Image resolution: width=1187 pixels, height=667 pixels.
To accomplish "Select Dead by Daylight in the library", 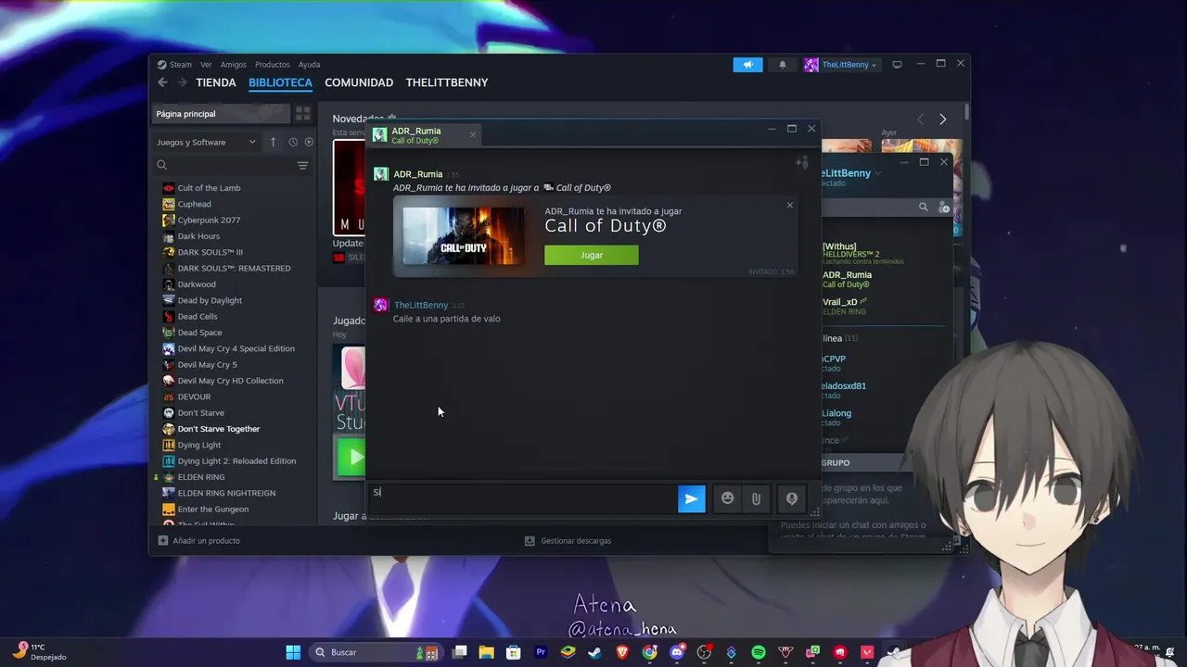I will tap(210, 300).
